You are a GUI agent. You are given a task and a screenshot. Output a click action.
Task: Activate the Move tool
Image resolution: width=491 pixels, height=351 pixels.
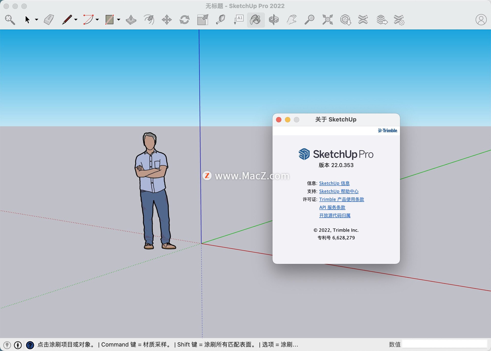167,20
